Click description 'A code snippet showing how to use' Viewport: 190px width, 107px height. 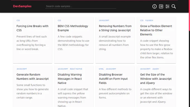(x=156, y=49)
